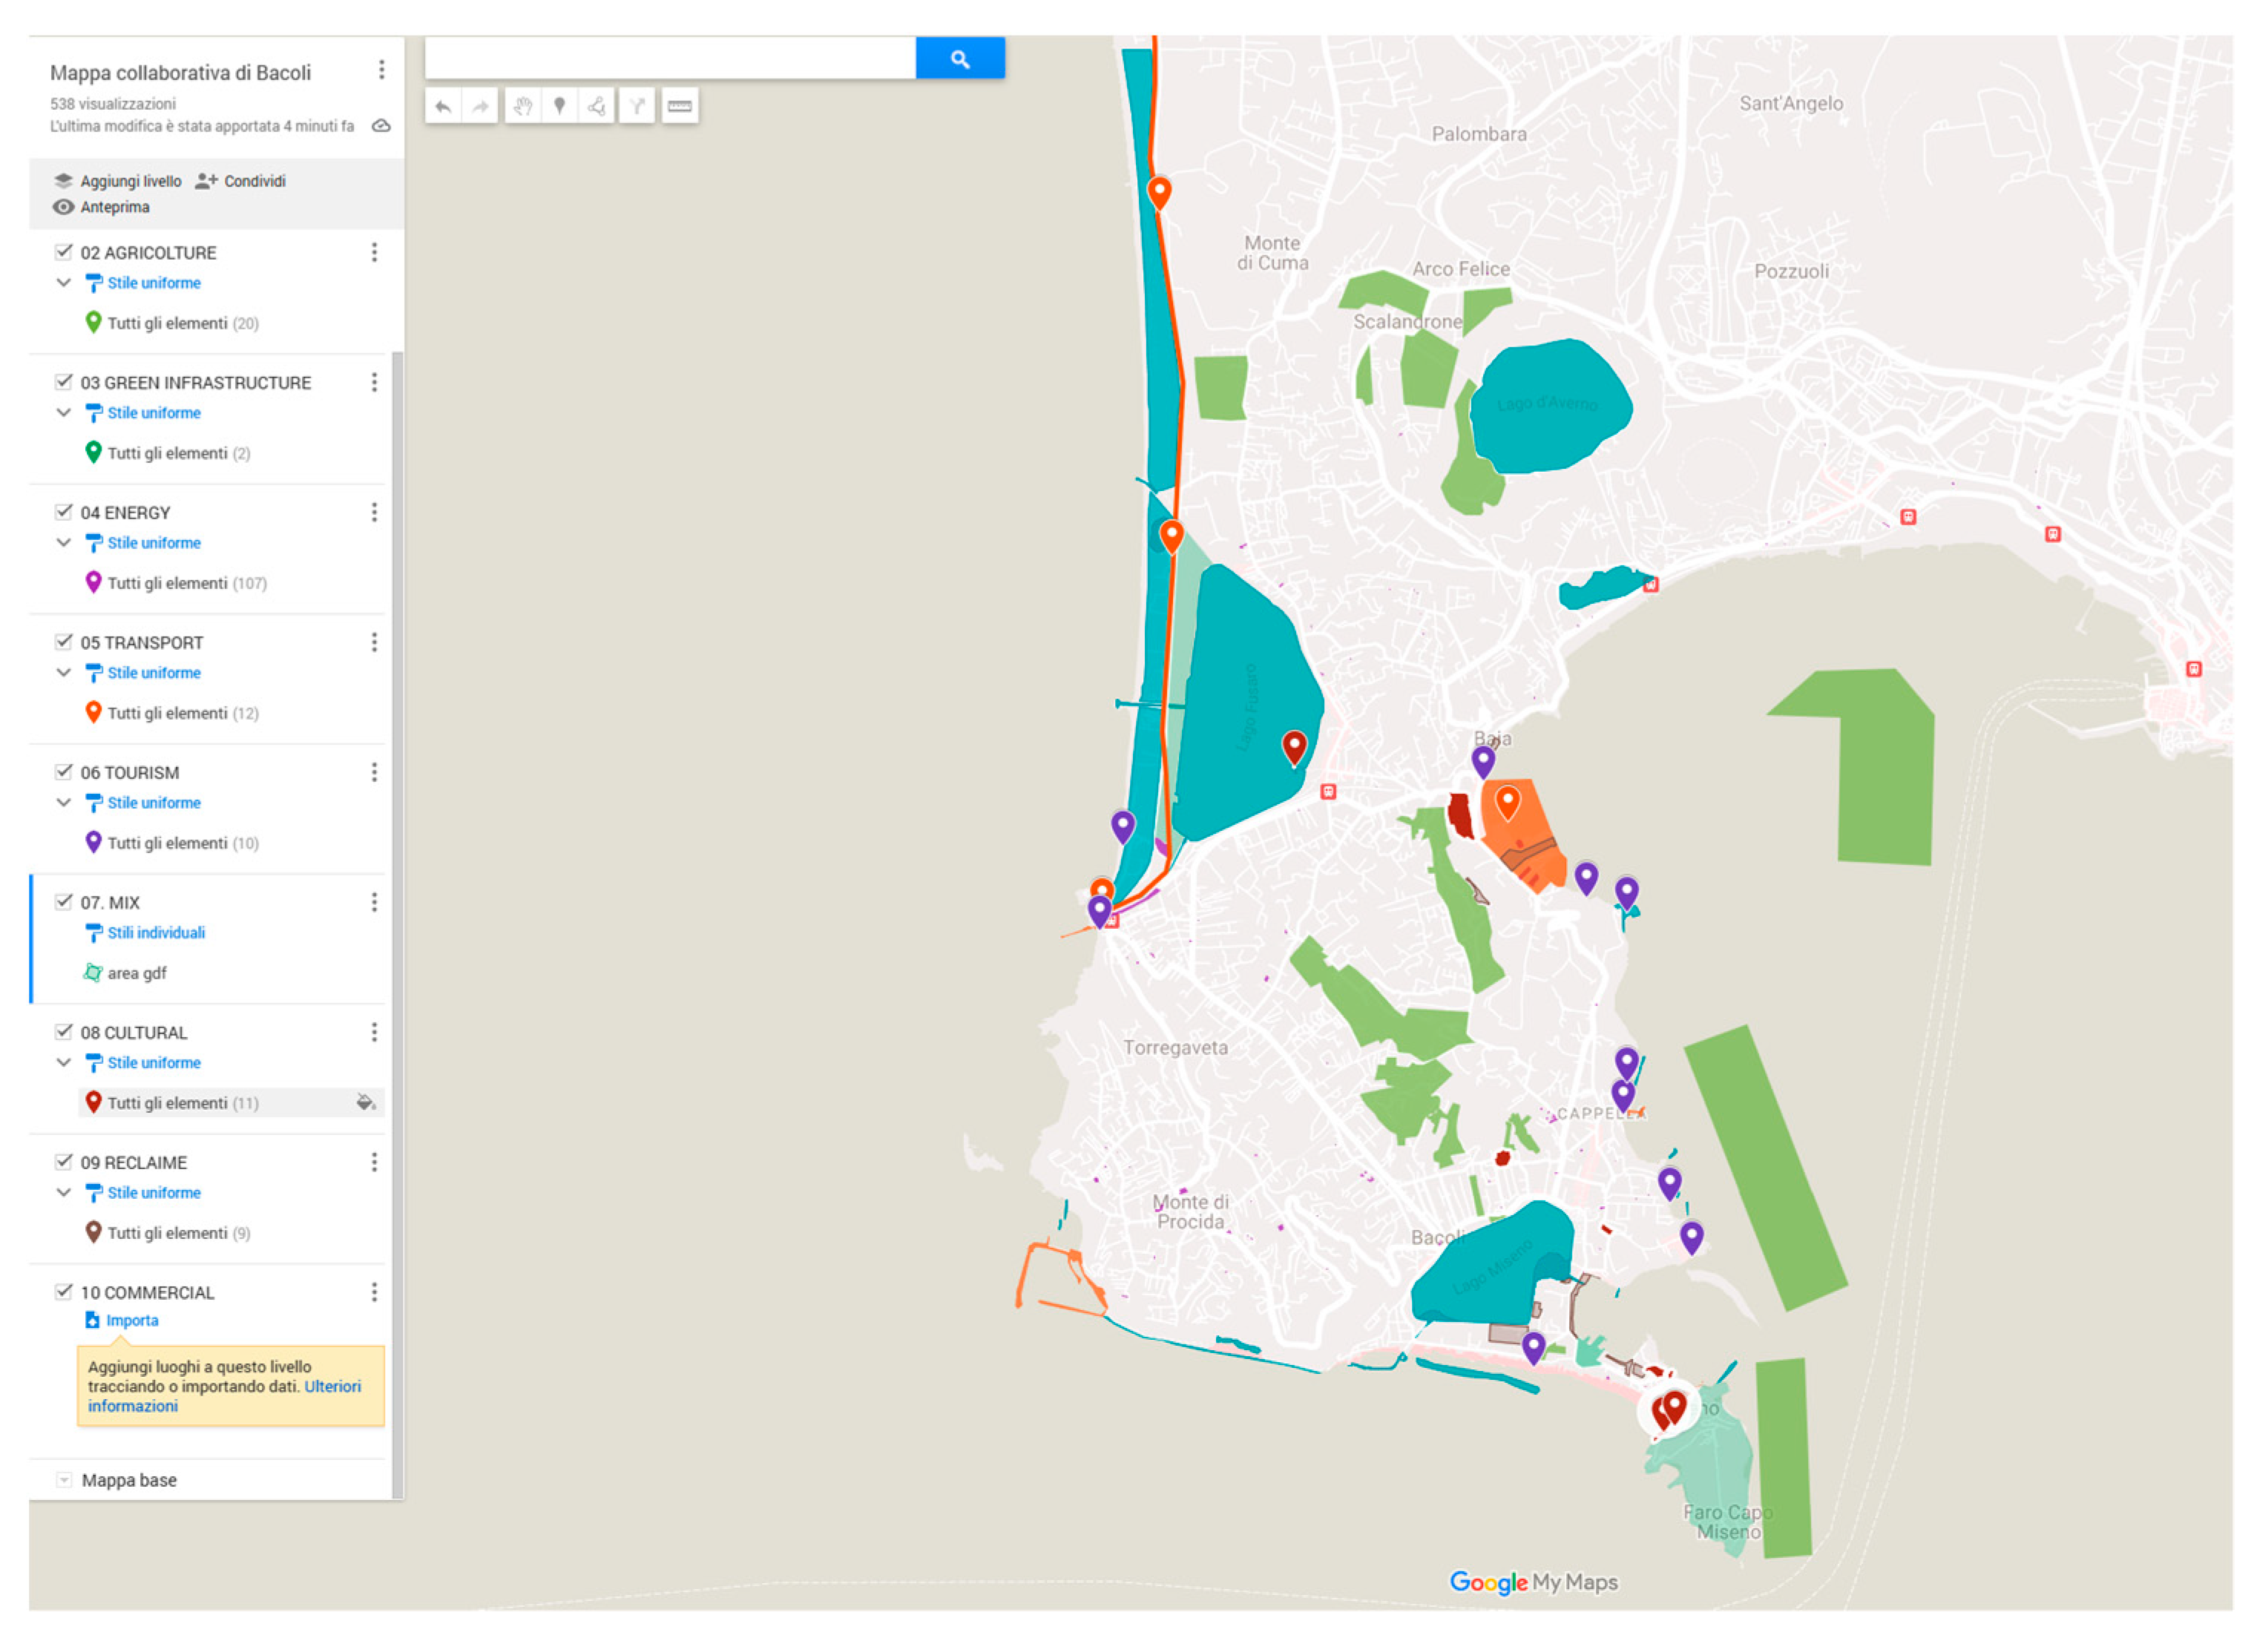The width and height of the screenshot is (2268, 1641).
Task: Click inside the map search field
Action: (x=670, y=59)
